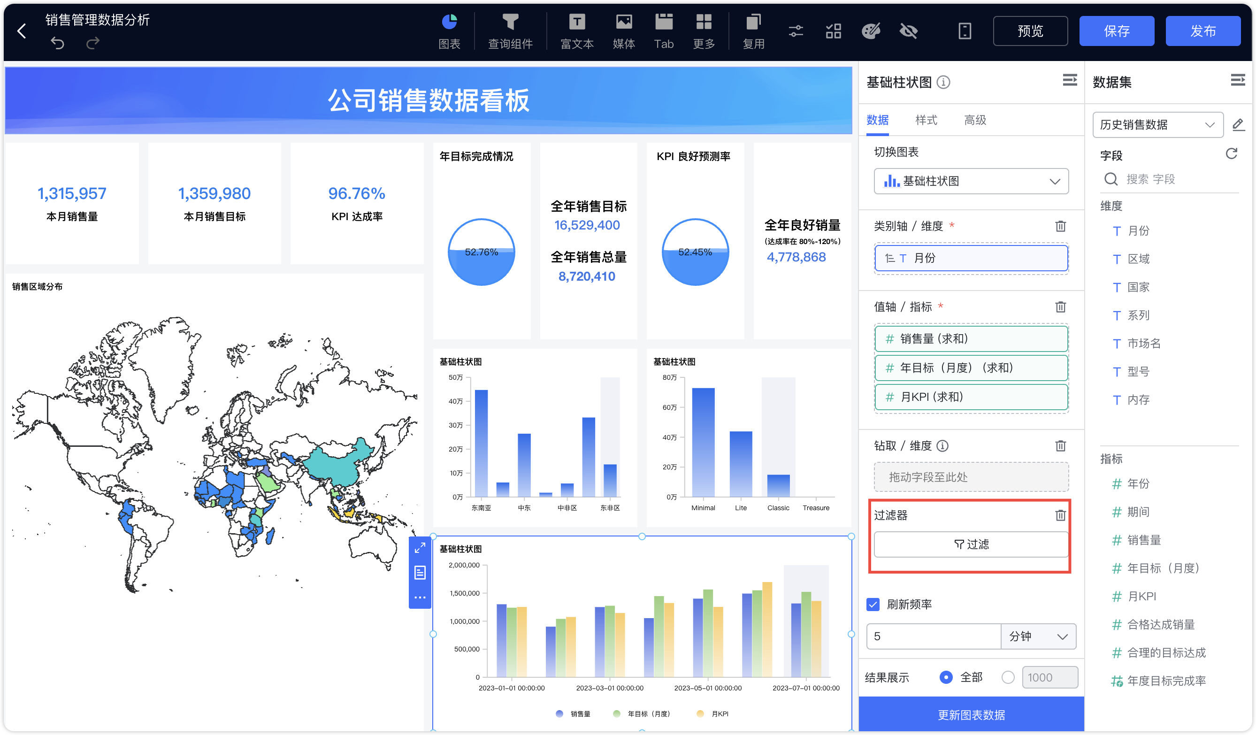1256x735 pixels.
Task: Select the 月份 dimension field pill
Action: coord(971,258)
